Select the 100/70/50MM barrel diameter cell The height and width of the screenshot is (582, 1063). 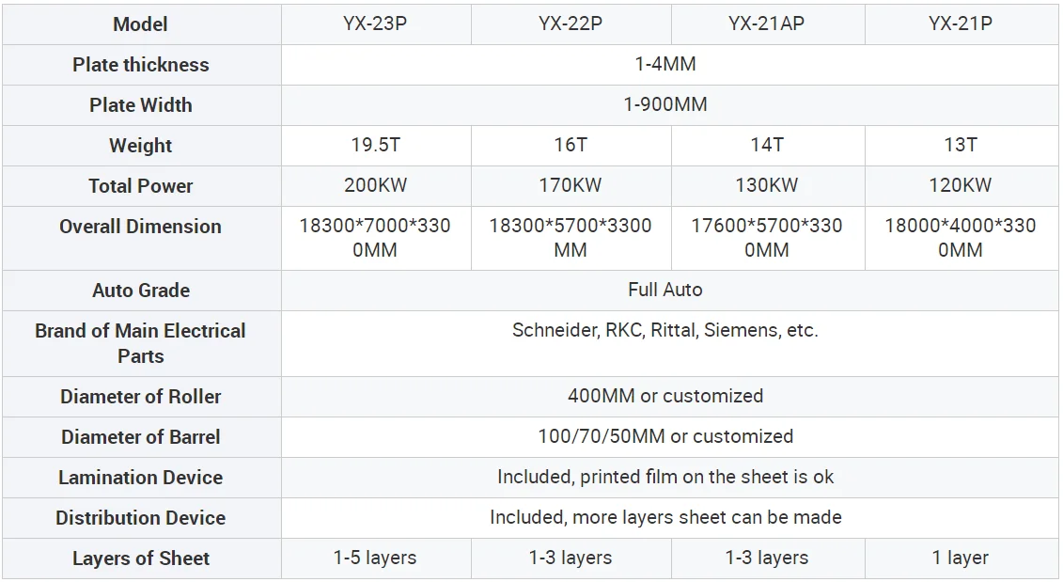[665, 436]
